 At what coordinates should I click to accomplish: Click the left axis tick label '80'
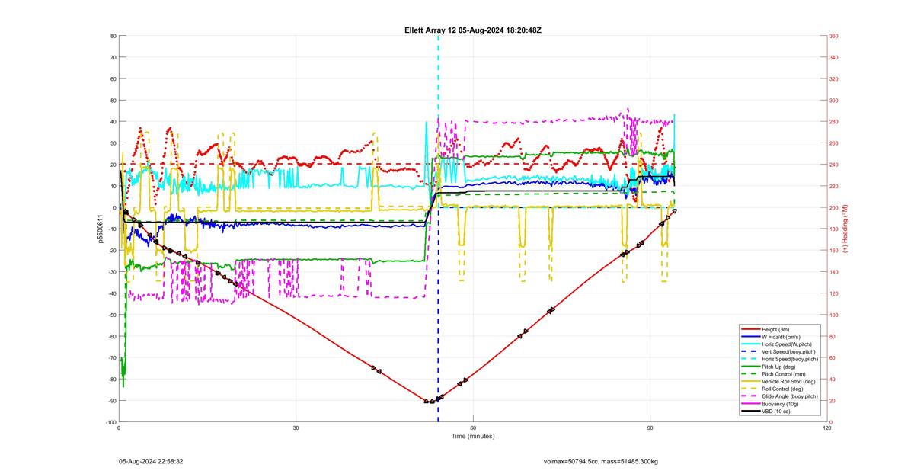113,36
